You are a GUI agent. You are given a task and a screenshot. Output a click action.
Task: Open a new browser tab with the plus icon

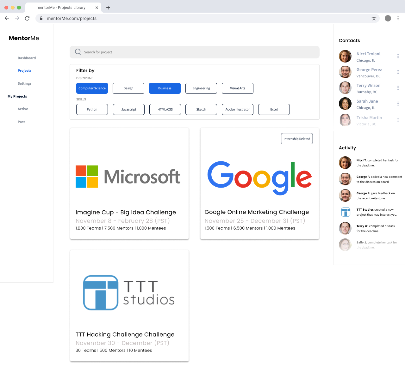[108, 8]
